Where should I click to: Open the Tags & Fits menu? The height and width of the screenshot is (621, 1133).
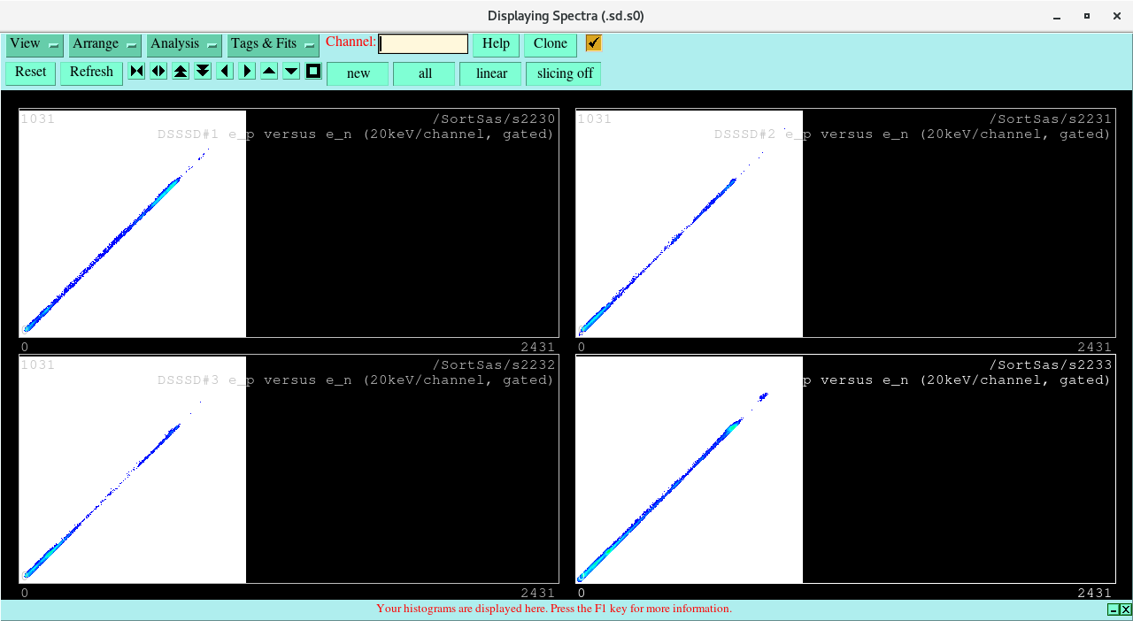(263, 44)
